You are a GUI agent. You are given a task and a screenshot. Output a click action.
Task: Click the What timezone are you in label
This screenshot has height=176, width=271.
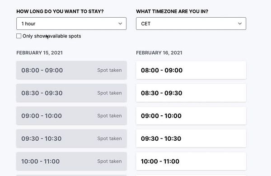pyautogui.click(x=172, y=11)
